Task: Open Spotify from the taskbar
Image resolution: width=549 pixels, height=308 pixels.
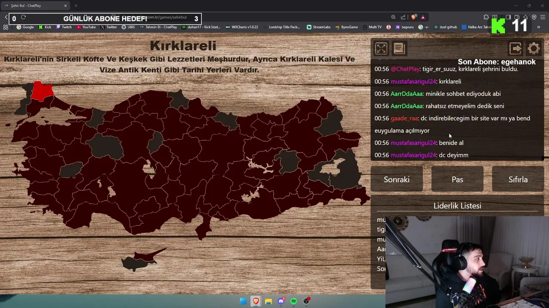Action: point(294,301)
